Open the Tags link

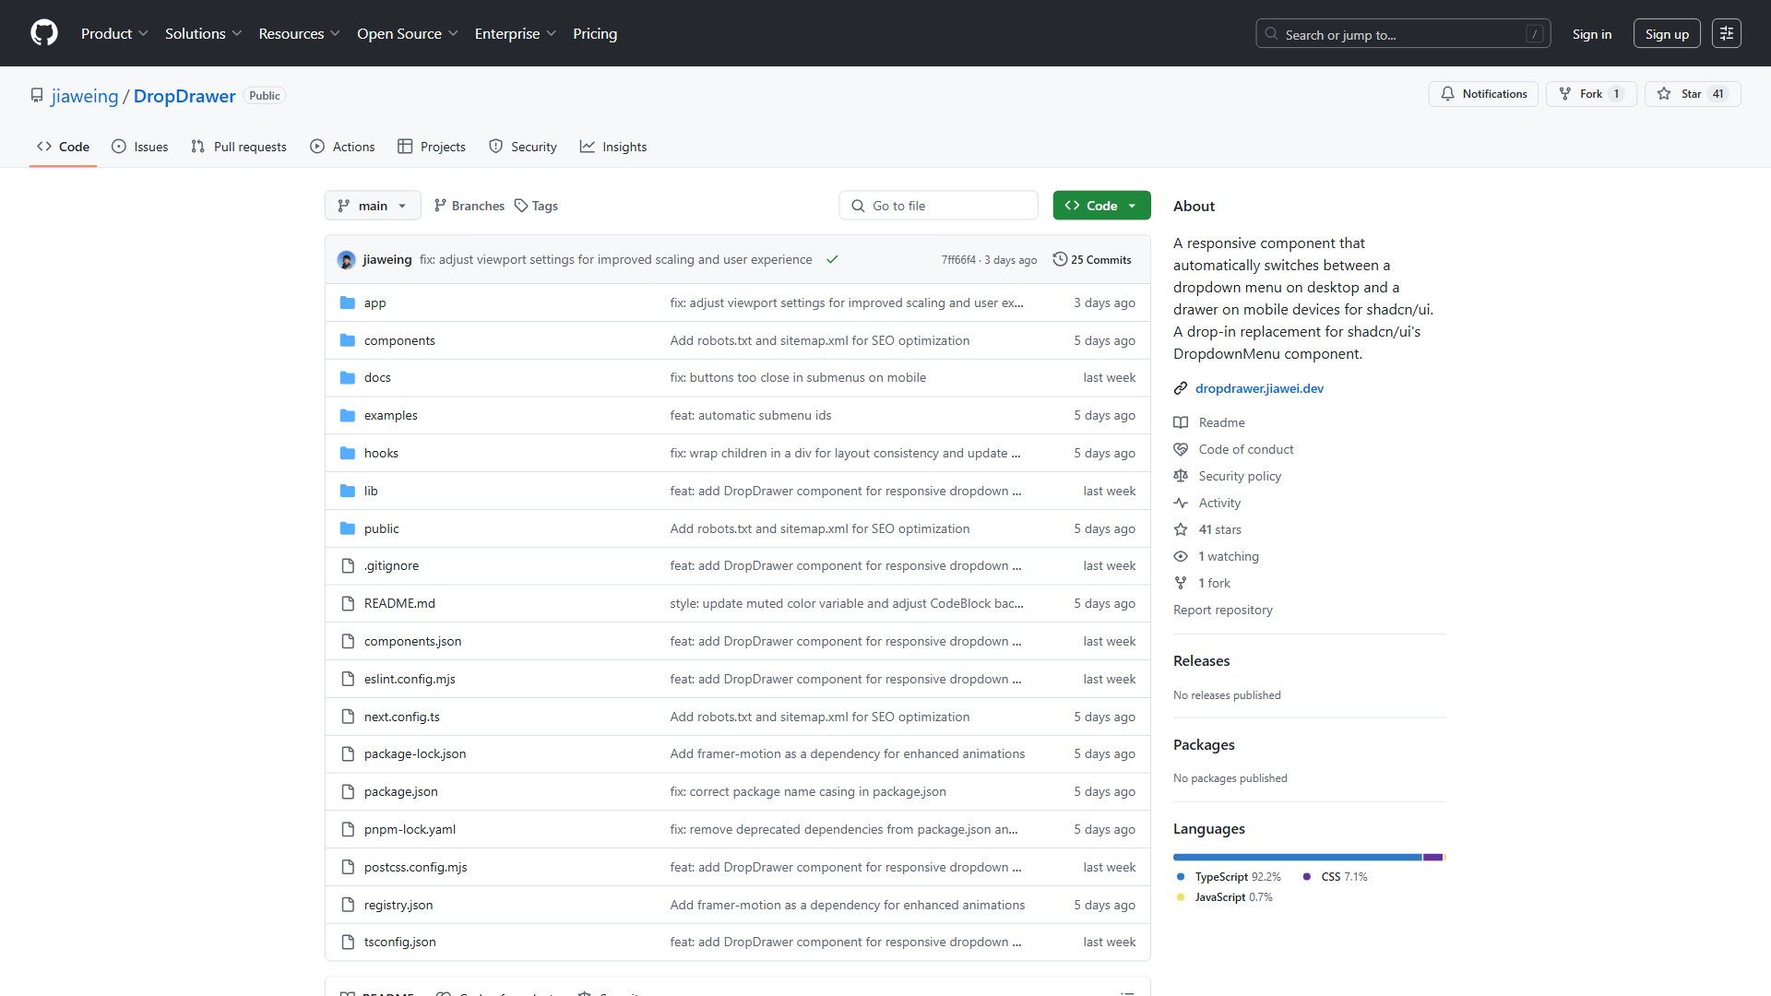pos(536,206)
